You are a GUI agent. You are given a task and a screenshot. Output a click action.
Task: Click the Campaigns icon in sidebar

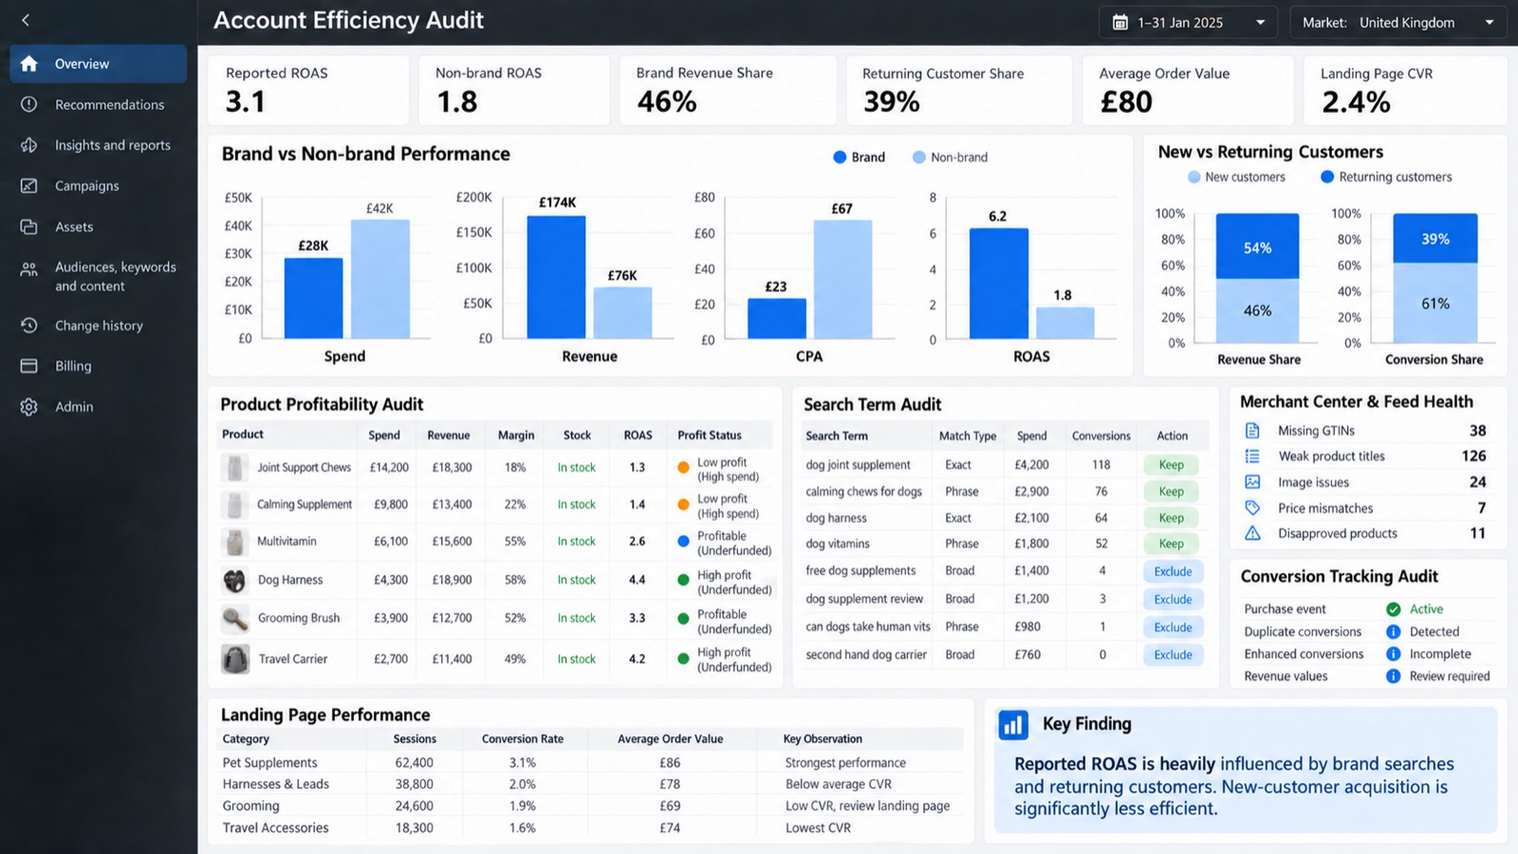tap(29, 186)
